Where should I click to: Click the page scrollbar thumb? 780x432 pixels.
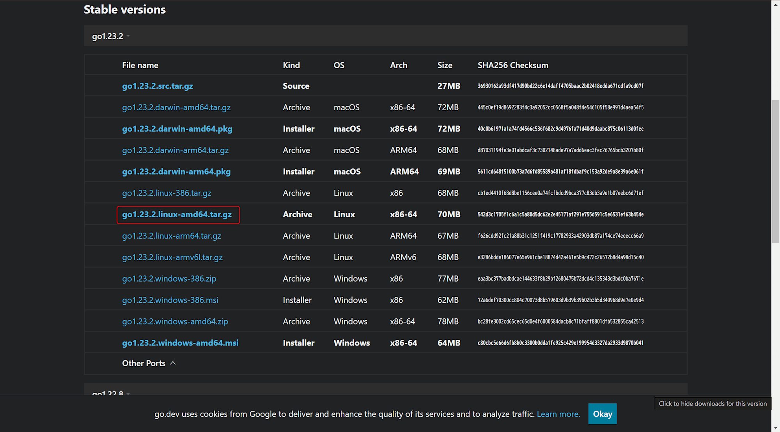(x=776, y=171)
